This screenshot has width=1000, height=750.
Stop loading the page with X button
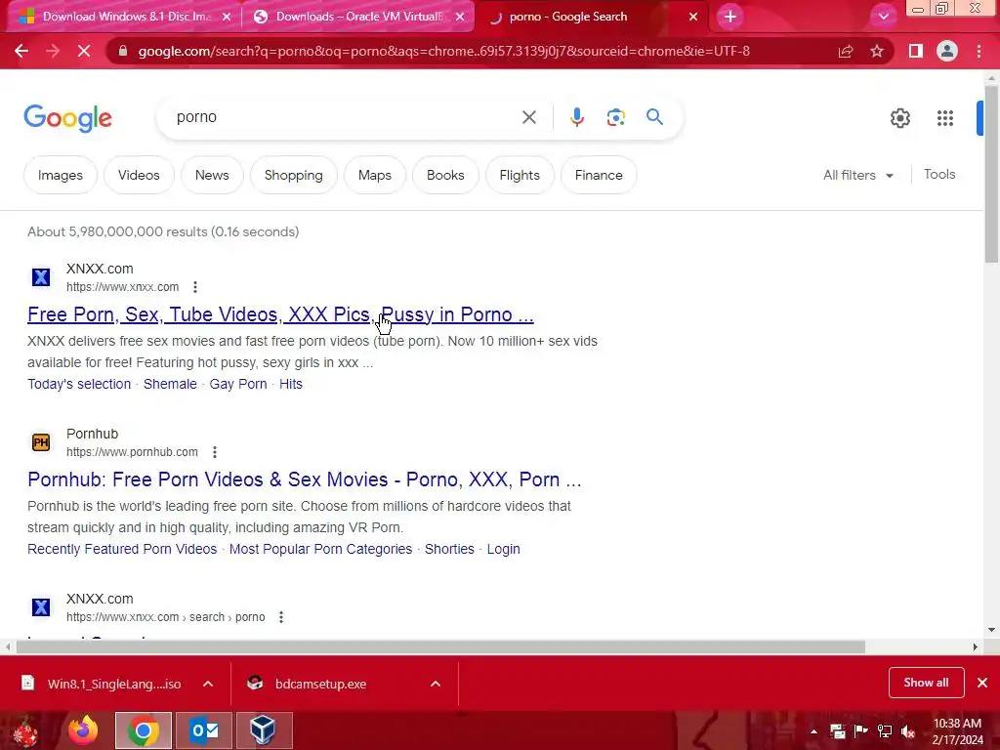pos(84,51)
